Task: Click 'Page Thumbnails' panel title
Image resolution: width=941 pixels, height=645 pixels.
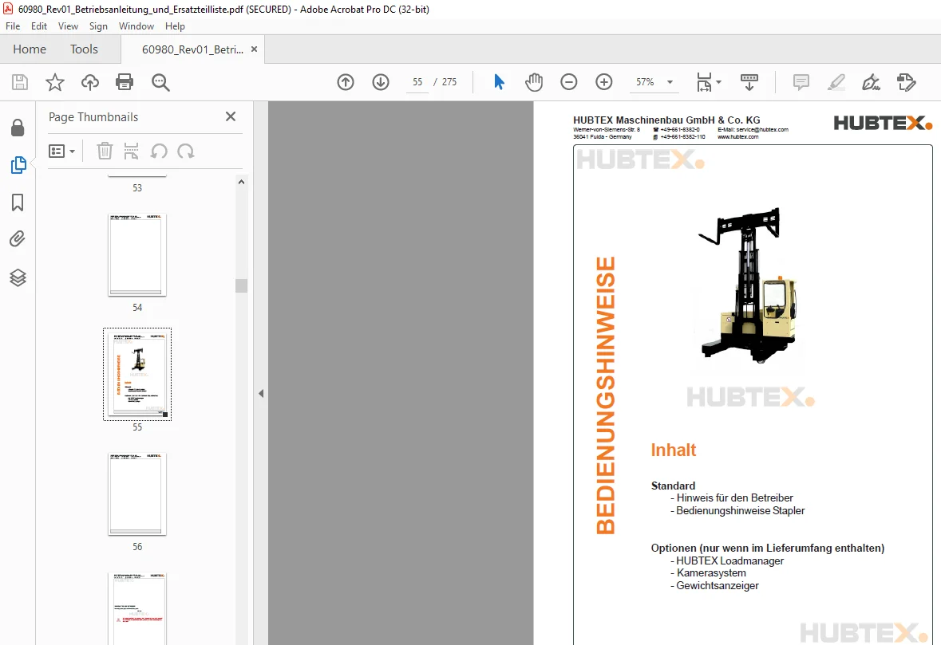Action: pos(93,117)
